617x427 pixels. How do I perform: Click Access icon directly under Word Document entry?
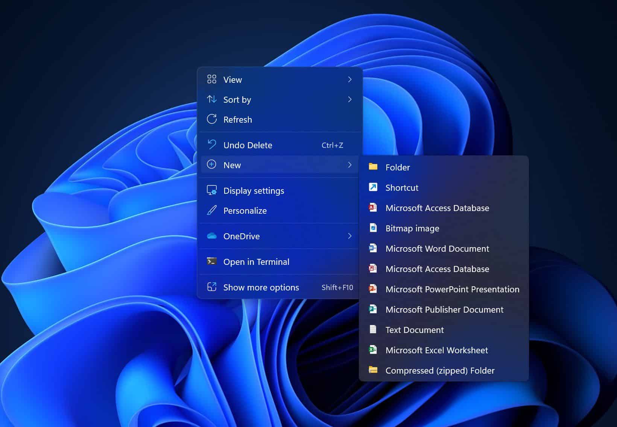click(373, 268)
